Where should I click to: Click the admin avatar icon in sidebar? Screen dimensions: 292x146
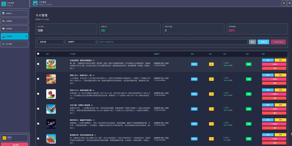point(4,138)
